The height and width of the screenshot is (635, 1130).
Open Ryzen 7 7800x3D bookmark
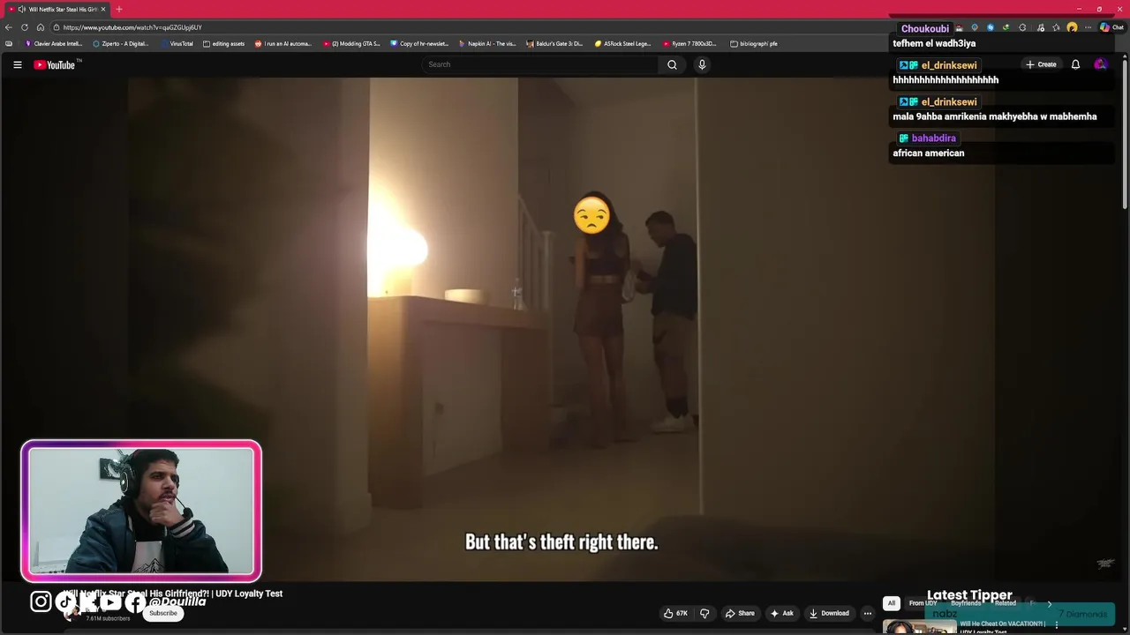(689, 43)
